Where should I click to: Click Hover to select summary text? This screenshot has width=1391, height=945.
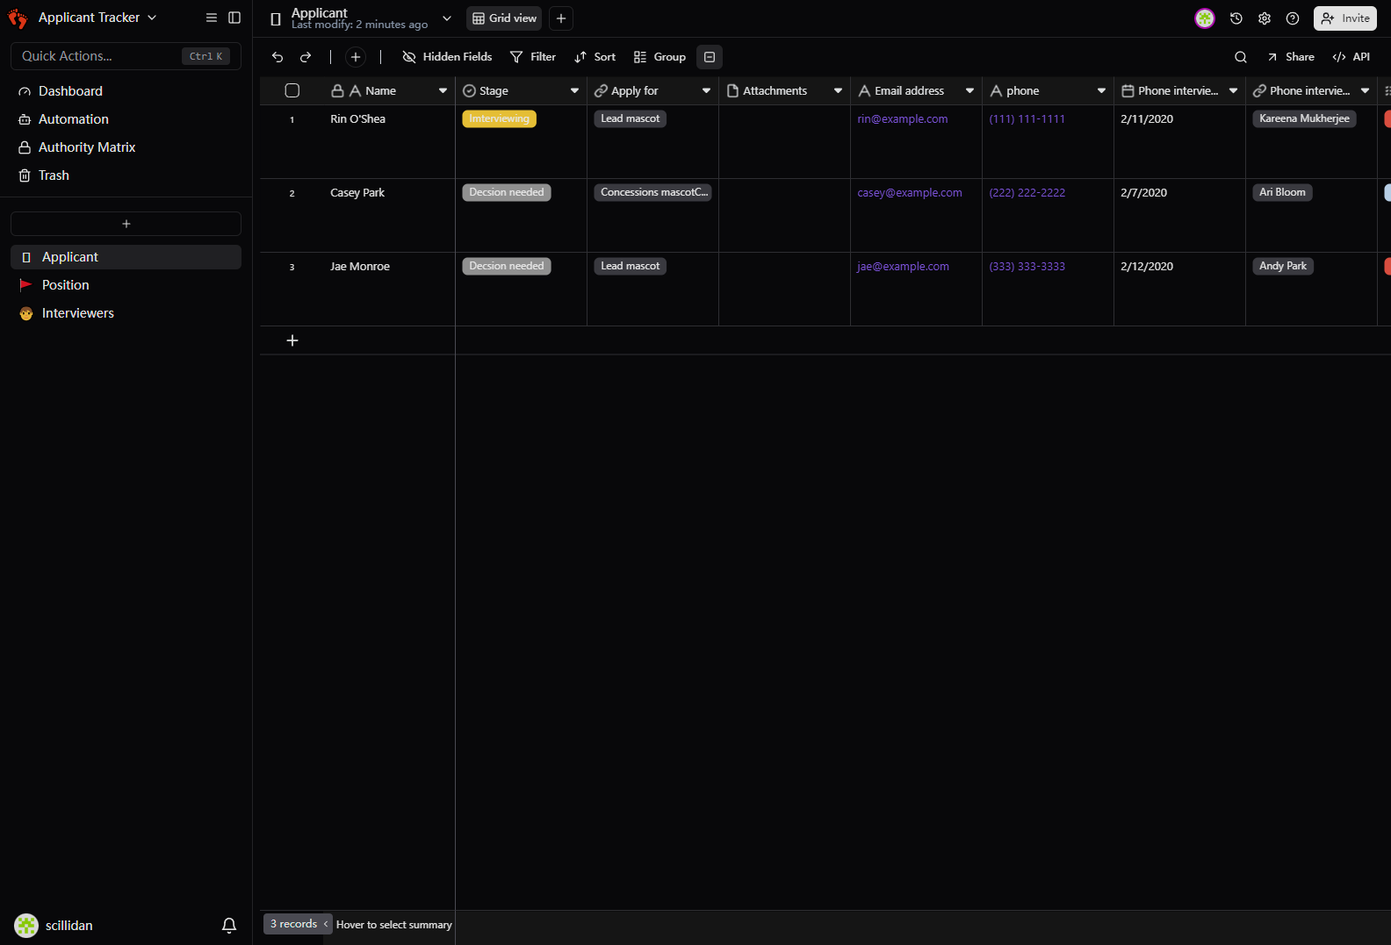pos(394,925)
